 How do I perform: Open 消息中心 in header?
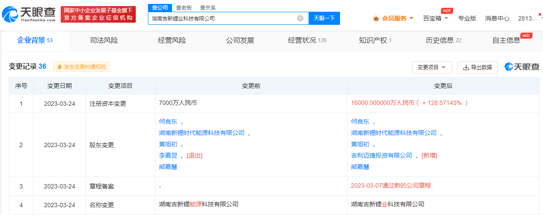[497, 18]
